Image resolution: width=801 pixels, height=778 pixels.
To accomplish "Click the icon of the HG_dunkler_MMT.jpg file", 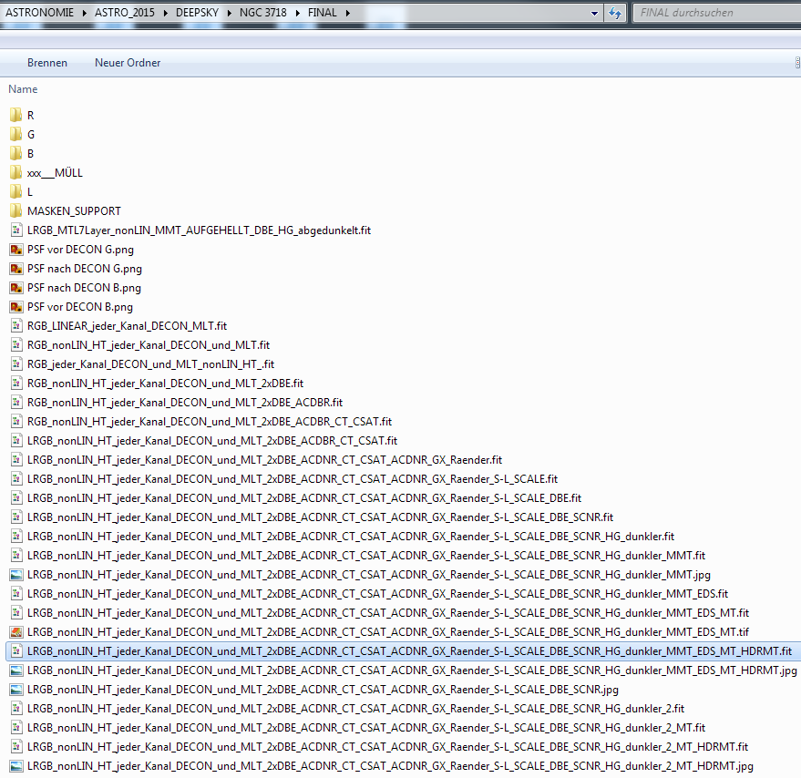I will point(15,575).
